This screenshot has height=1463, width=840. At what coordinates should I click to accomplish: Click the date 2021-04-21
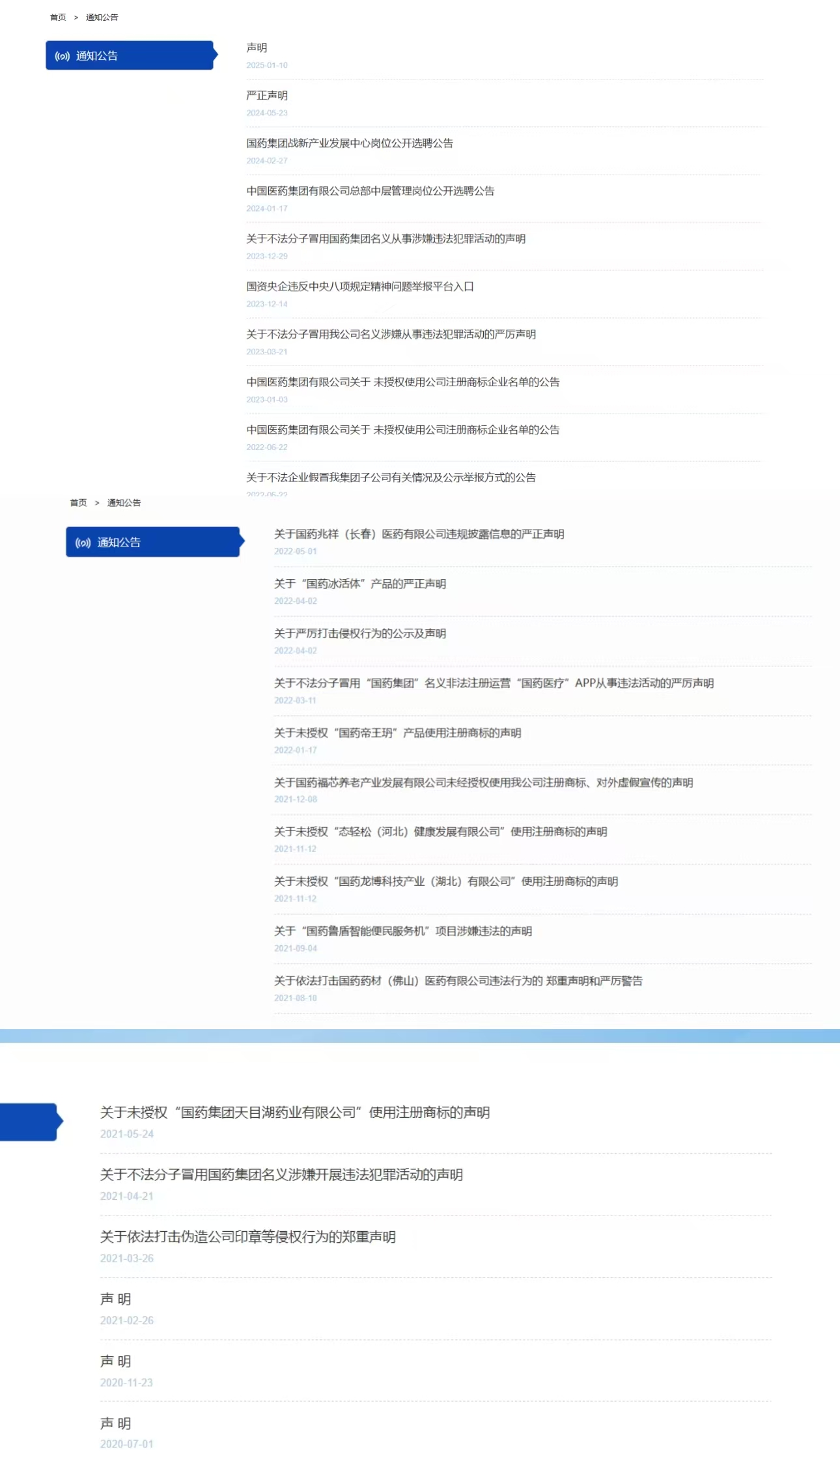pos(127,1196)
